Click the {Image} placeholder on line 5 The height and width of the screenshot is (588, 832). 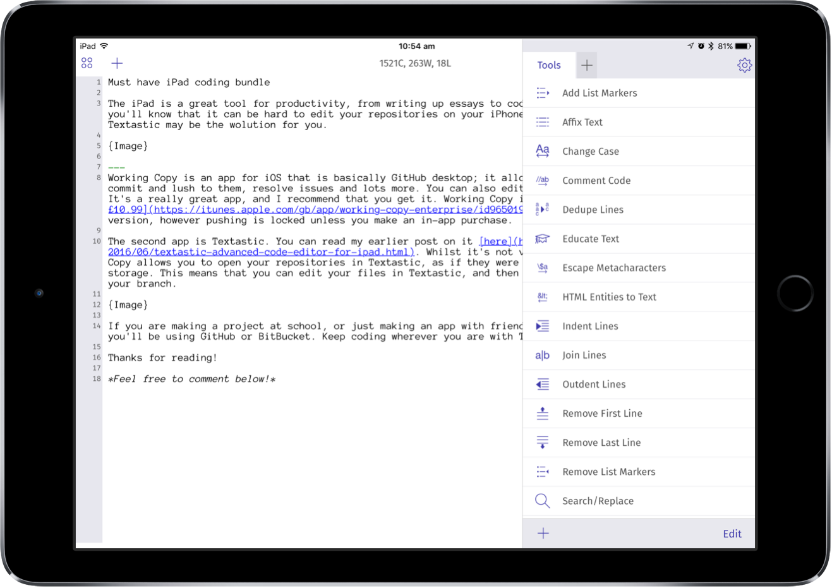[x=128, y=146]
